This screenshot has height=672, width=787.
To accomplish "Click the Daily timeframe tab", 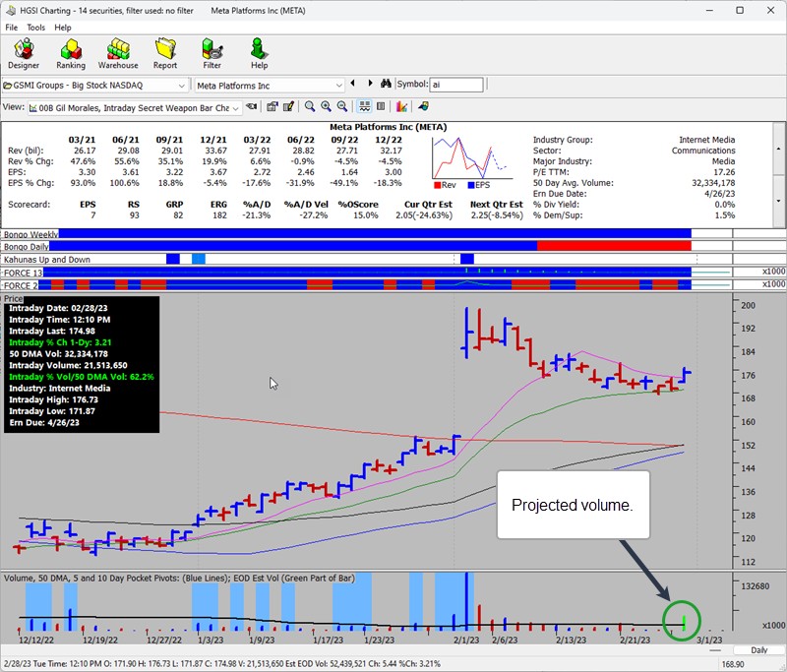I will click(758, 650).
